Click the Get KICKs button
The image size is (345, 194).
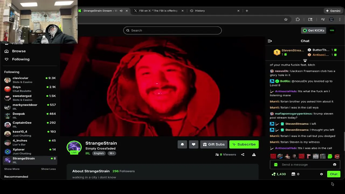coord(314,30)
